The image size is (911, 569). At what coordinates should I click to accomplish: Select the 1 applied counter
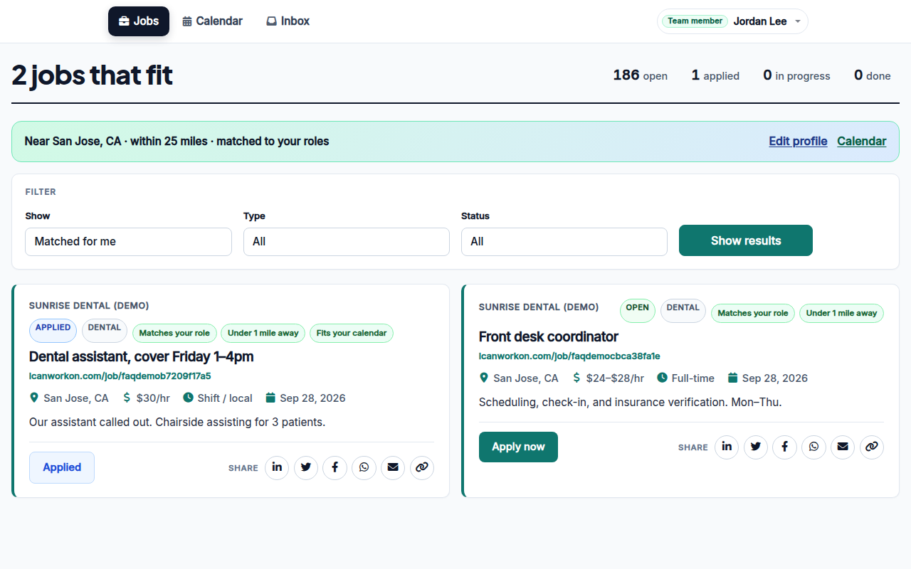pos(715,75)
